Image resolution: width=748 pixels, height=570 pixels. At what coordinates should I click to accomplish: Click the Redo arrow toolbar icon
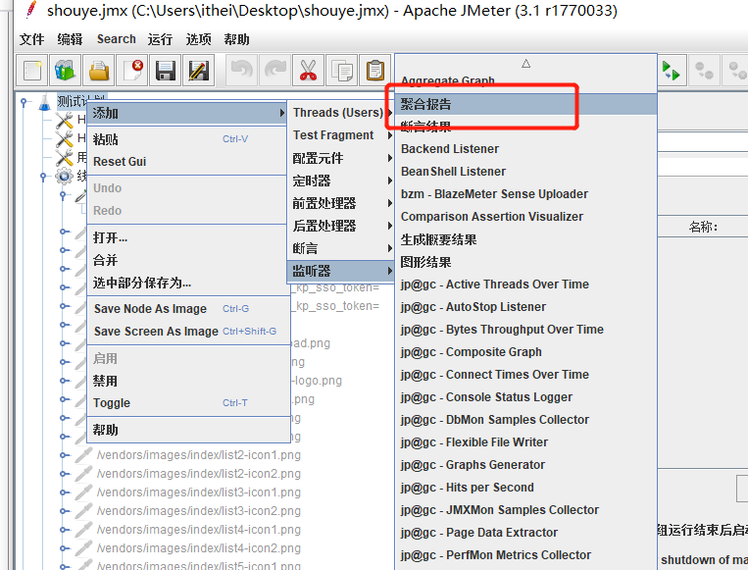[275, 71]
